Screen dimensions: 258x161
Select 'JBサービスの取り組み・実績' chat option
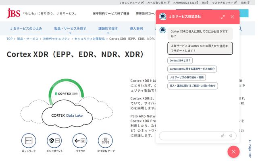187,77
